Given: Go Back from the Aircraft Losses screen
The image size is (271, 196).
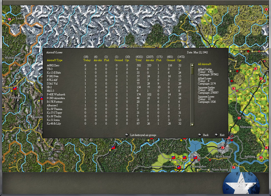Looking at the screenshot, I should coord(204,135).
